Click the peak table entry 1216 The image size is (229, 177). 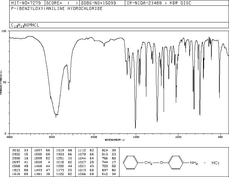point(60,162)
